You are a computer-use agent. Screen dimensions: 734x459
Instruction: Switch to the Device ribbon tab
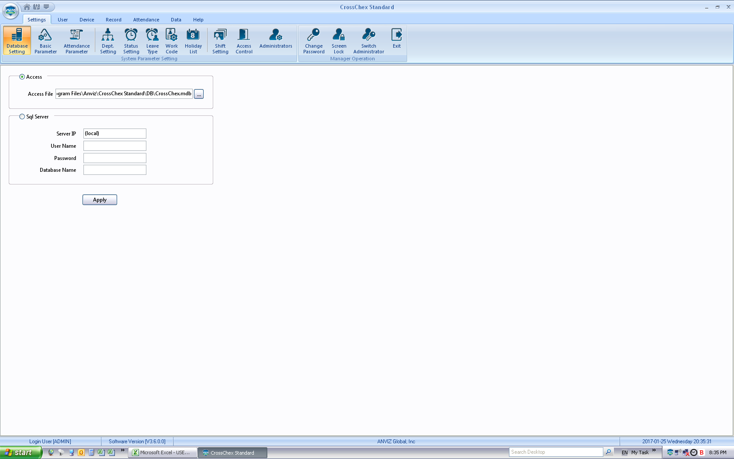(87, 20)
